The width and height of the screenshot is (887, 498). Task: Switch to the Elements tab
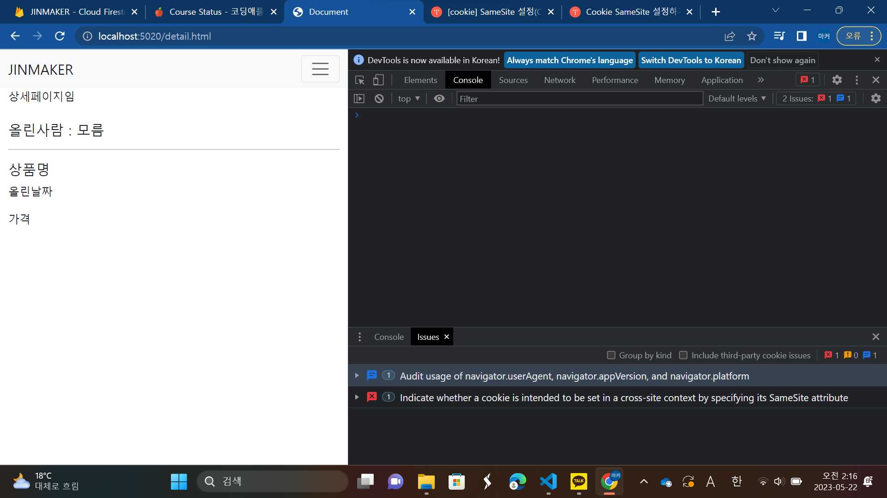tap(420, 80)
